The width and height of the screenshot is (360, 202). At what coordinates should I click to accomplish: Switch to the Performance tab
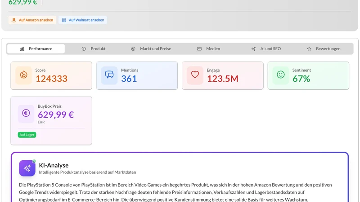36,49
